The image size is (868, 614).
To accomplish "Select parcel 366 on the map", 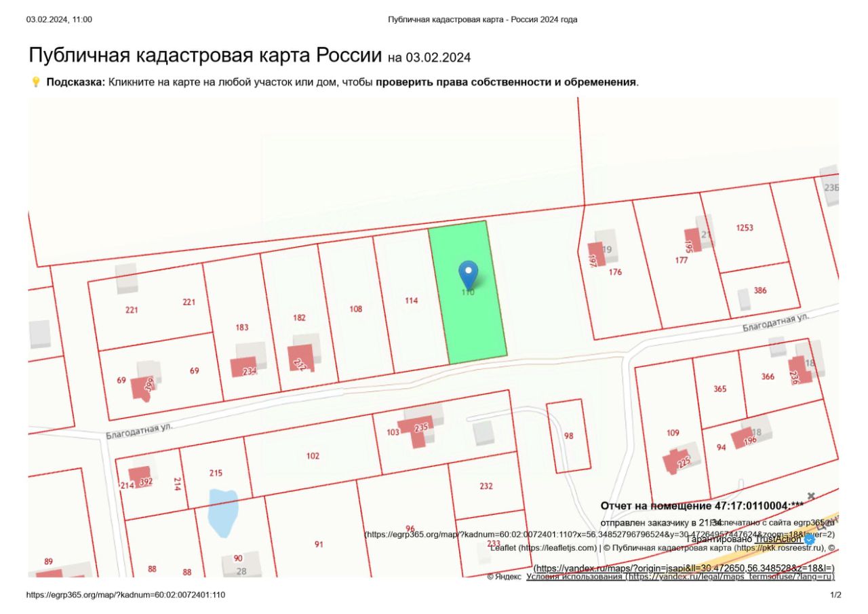I will coord(768,377).
